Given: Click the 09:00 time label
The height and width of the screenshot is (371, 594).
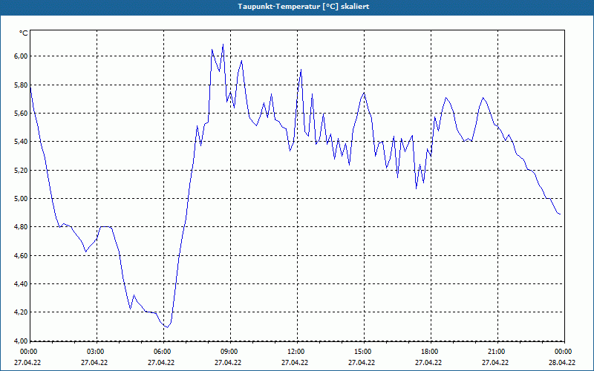Looking at the screenshot, I should [x=229, y=352].
